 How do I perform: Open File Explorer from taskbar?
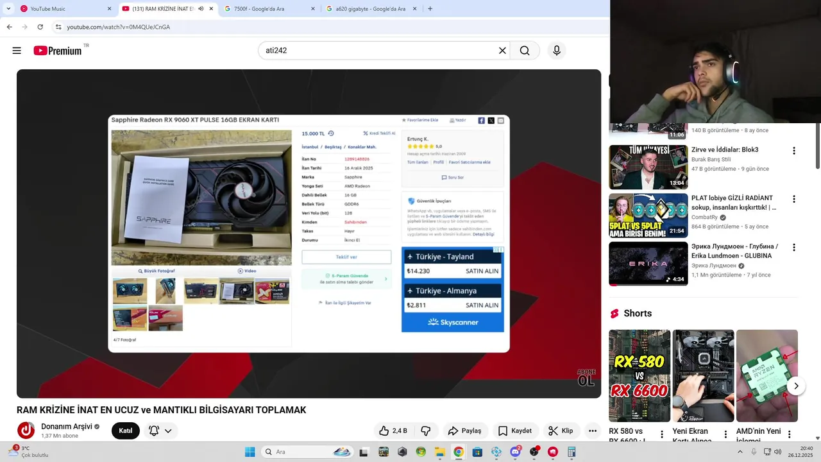pyautogui.click(x=439, y=452)
